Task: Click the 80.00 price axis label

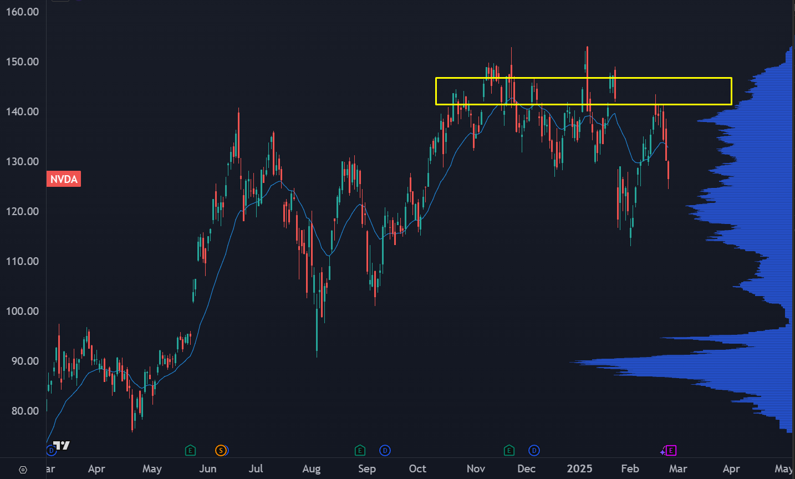Action: coord(26,411)
